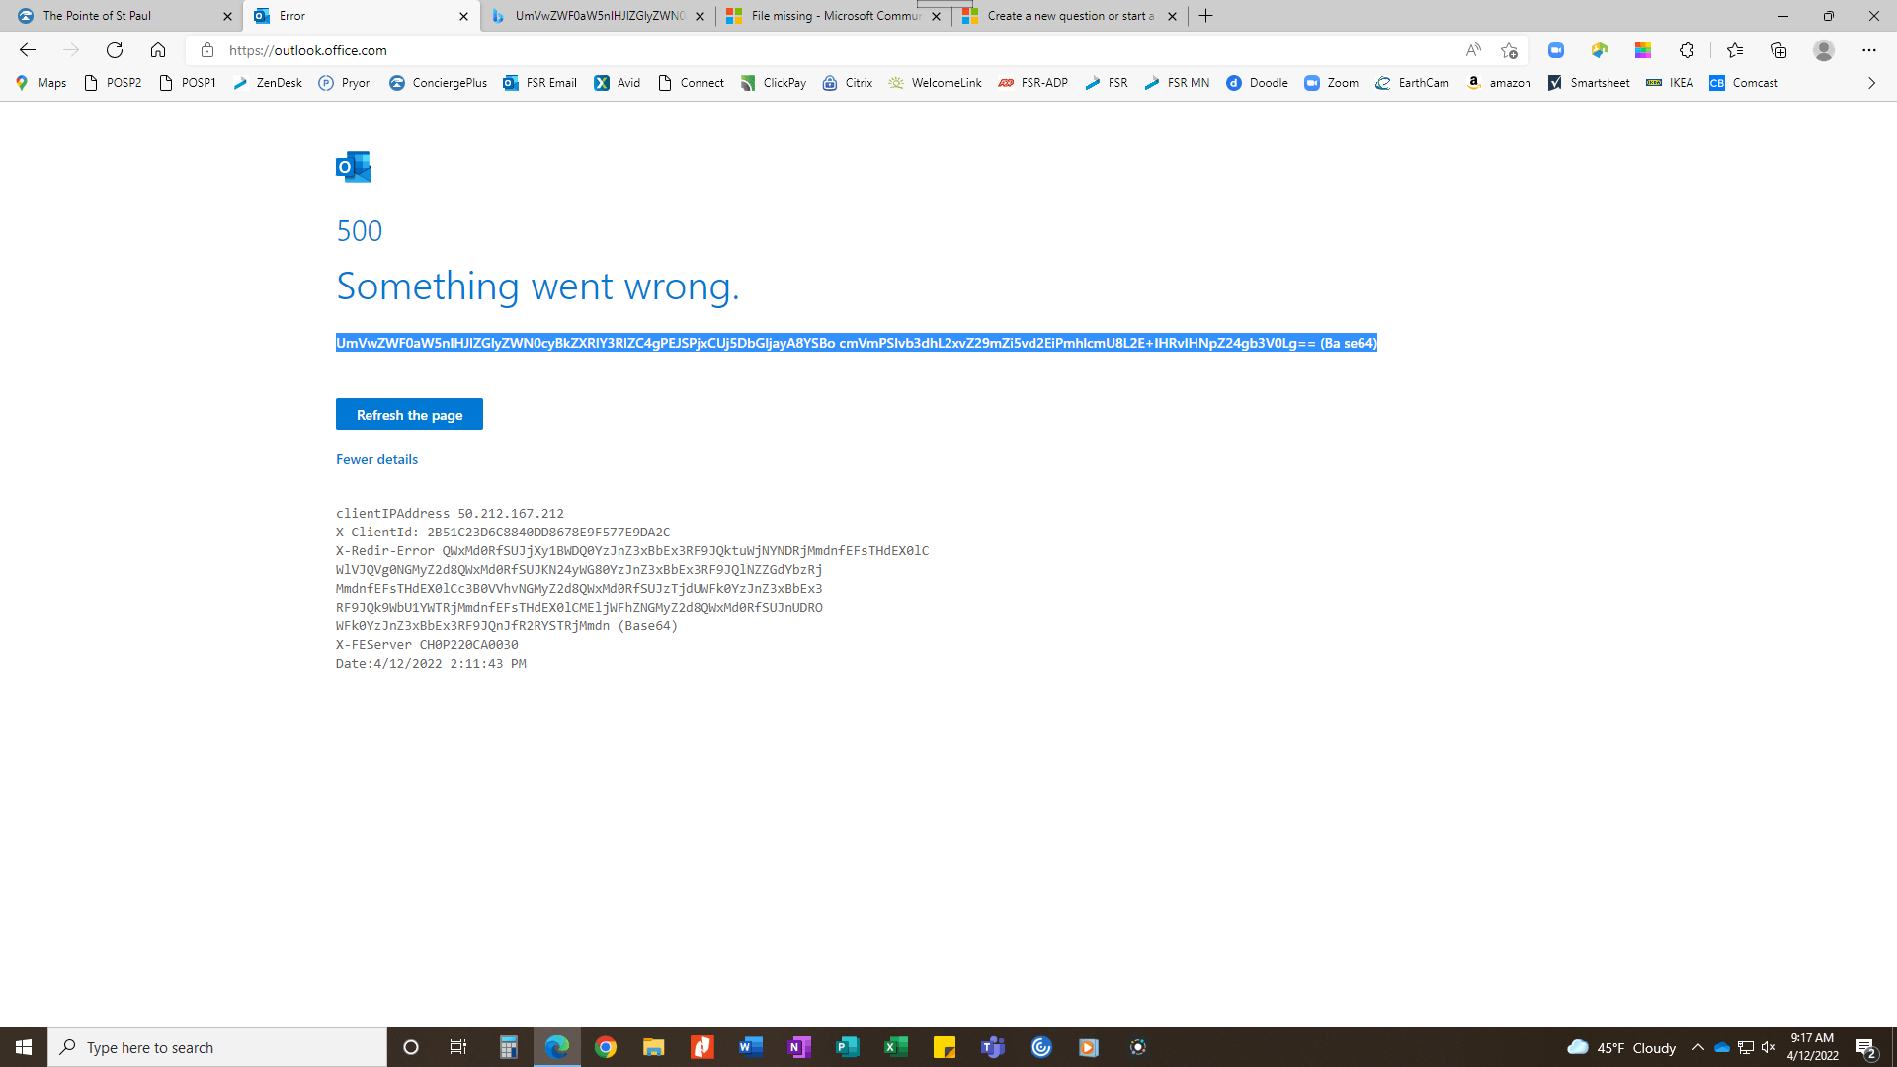1897x1067 pixels.
Task: Open the profile avatar icon
Action: pos(1824,50)
